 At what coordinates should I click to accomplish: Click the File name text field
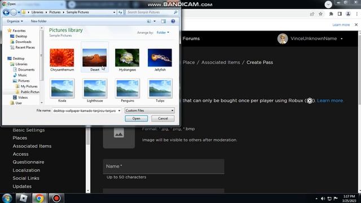click(x=85, y=111)
